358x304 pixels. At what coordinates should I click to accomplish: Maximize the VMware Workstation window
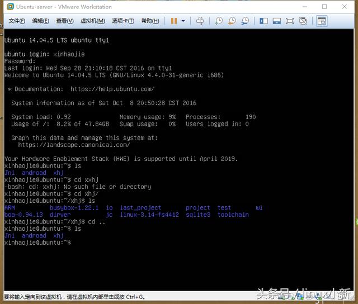(x=324, y=7)
